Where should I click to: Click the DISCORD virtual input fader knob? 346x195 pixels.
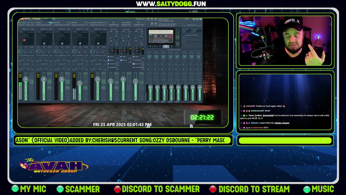pos(123,79)
